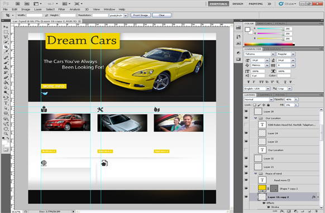Image resolution: width=325 pixels, height=213 pixels.
Task: Hide Layer 23 visibility
Action: point(246,142)
